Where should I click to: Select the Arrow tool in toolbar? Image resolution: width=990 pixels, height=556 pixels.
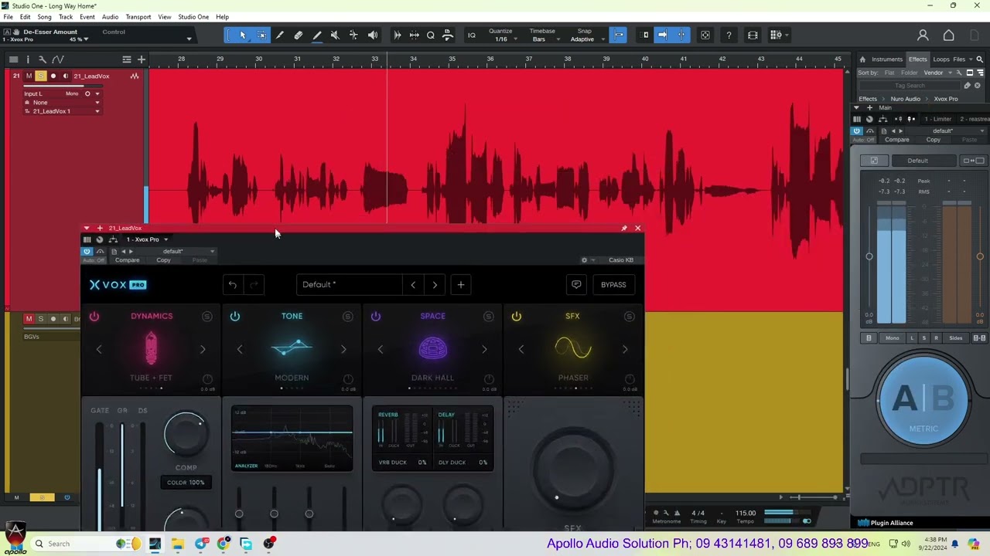click(x=243, y=35)
